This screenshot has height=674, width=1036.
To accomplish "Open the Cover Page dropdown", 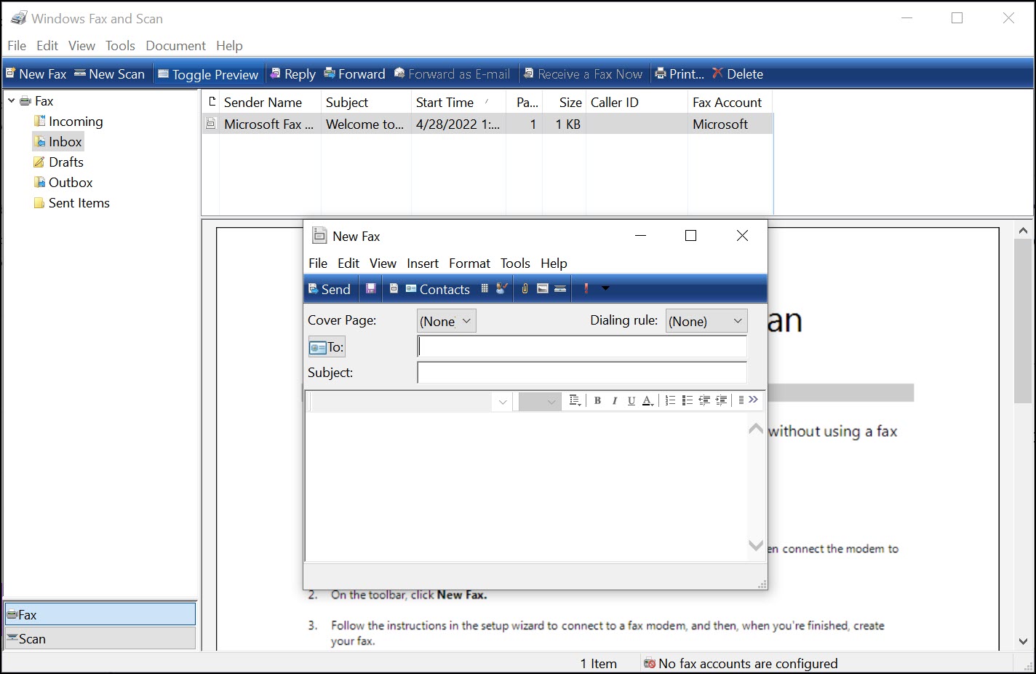I will click(x=447, y=321).
